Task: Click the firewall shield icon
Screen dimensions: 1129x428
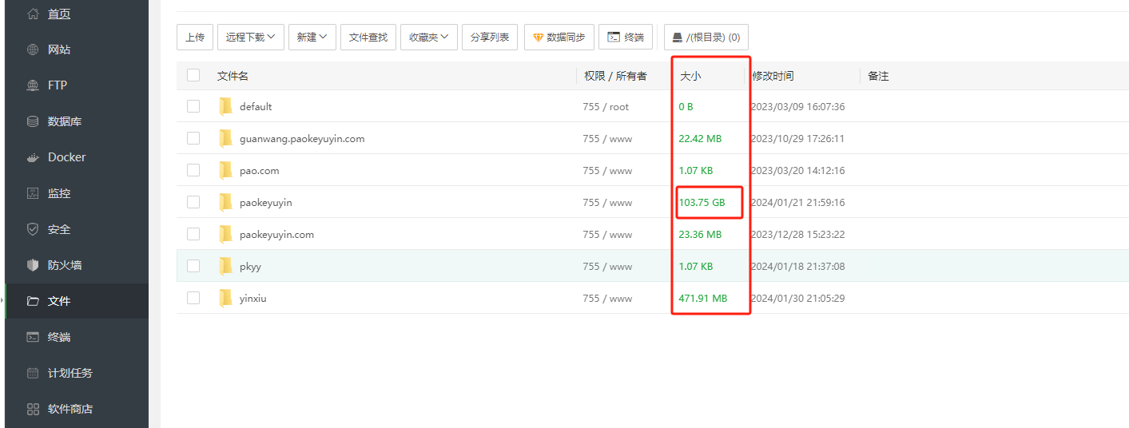Action: (33, 265)
